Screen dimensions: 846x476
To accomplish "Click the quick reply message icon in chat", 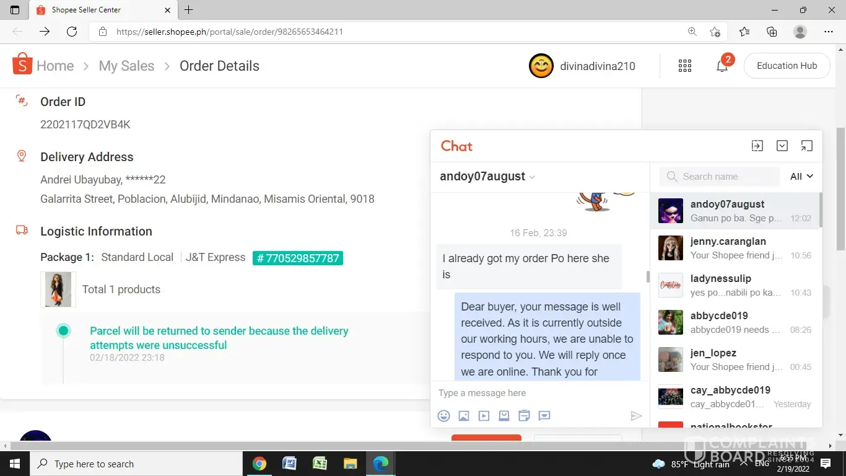I will 544,416.
